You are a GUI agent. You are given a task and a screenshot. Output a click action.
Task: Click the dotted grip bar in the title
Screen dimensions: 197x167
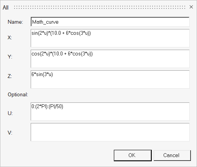(100, 7)
